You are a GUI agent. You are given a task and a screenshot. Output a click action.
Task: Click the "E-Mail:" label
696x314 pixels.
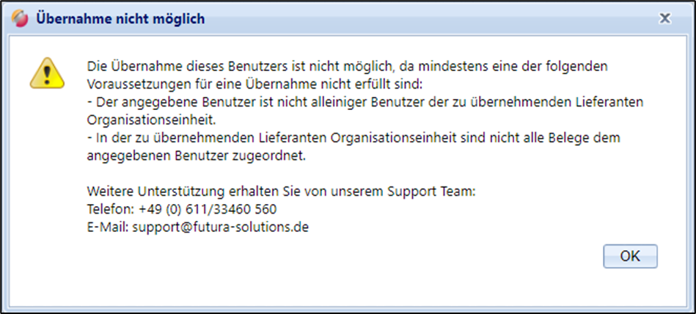coord(106,227)
